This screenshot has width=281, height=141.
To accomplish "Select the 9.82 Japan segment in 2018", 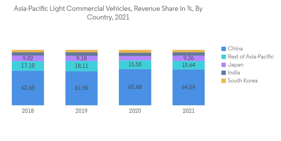I will tap(28, 58).
